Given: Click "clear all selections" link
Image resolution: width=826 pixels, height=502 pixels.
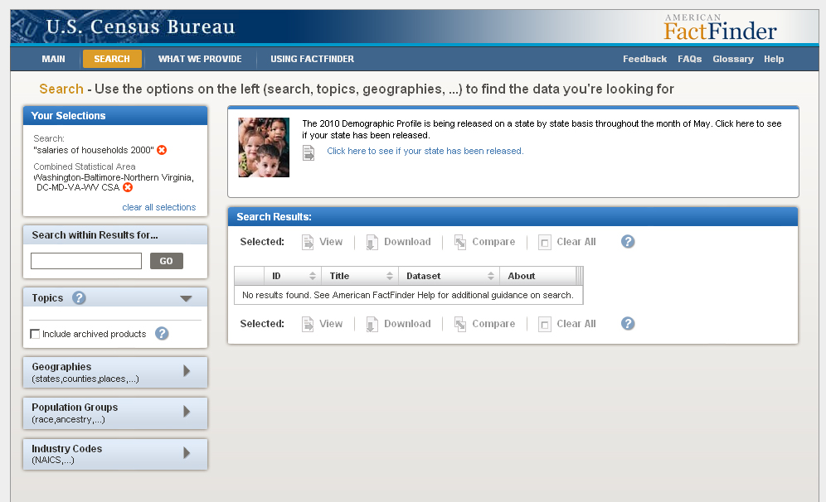Looking at the screenshot, I should tap(159, 207).
